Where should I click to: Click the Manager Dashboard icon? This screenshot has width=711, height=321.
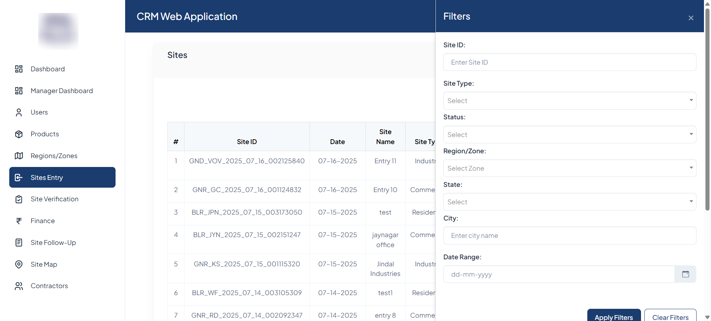(19, 91)
